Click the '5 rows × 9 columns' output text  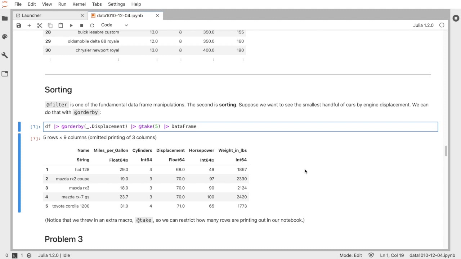100,137
